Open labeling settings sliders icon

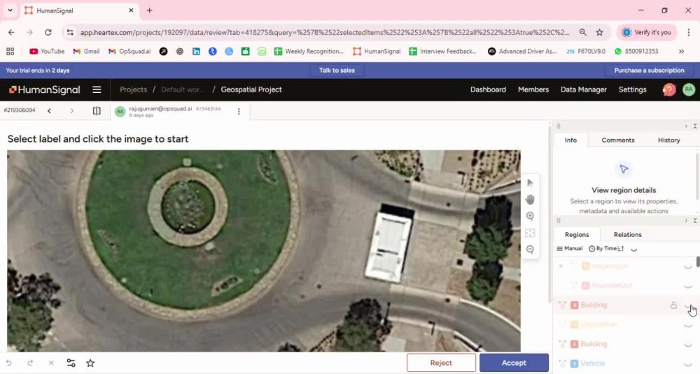71,363
